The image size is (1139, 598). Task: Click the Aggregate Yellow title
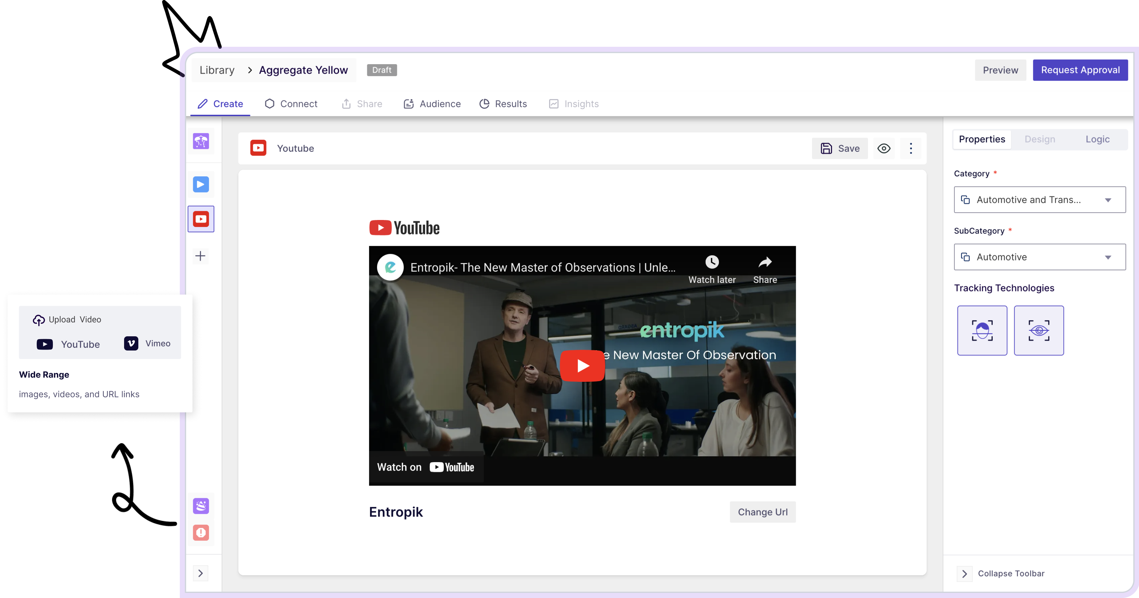tap(303, 70)
